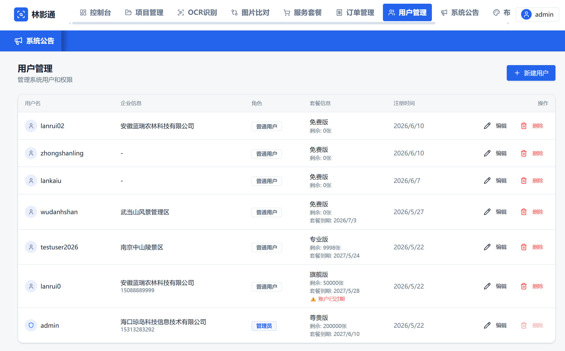Click the admin avatar icon in the header
The image size is (565, 351).
pyautogui.click(x=526, y=14)
